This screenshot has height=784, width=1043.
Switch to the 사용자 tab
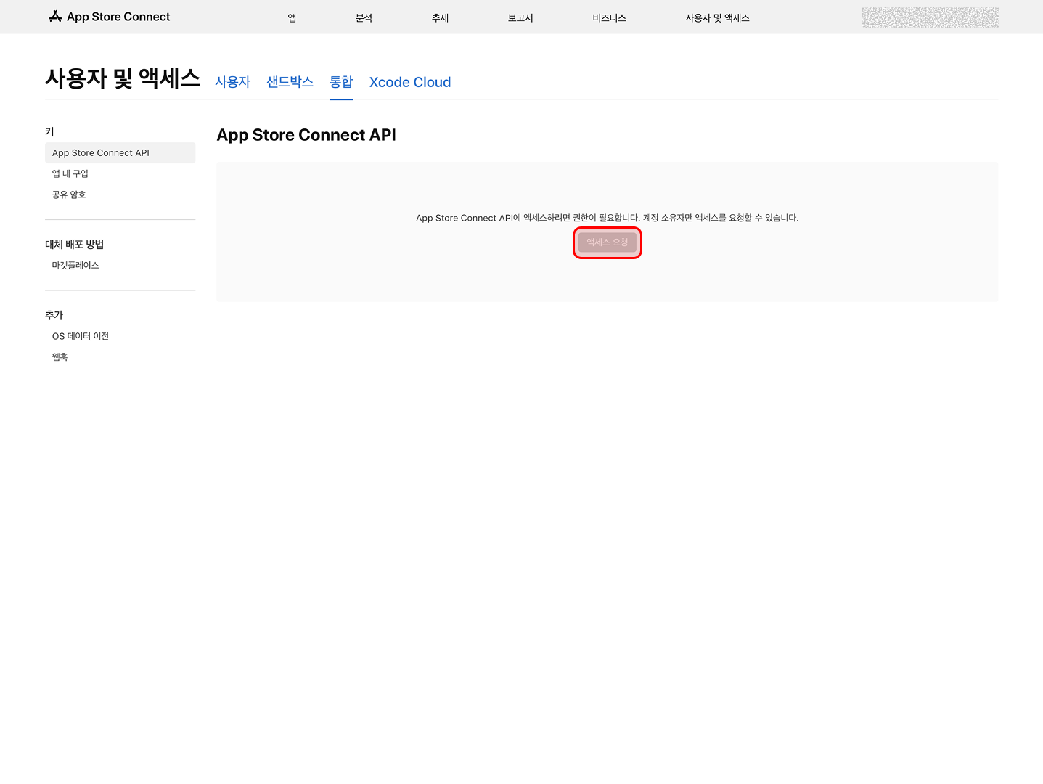pos(232,82)
